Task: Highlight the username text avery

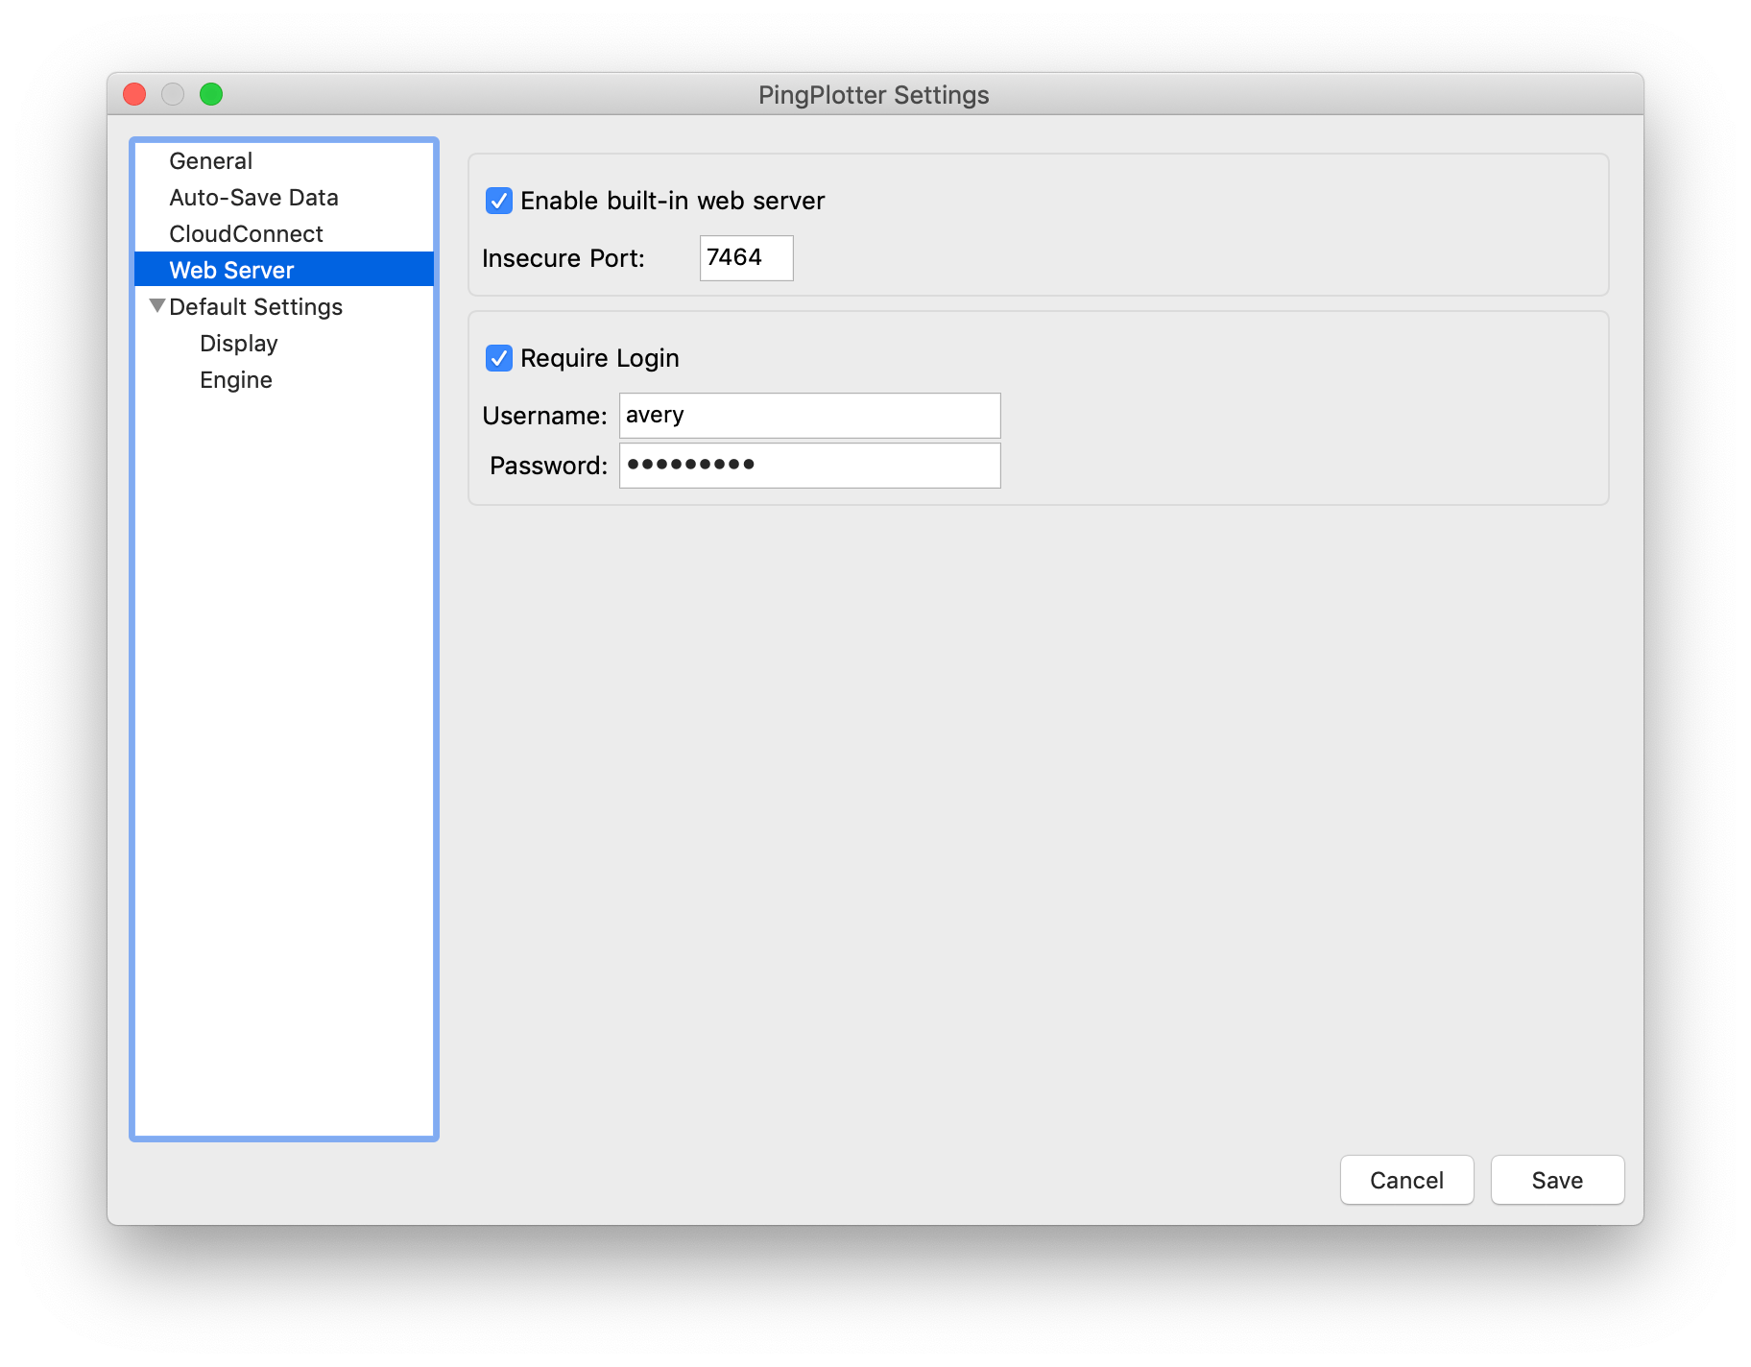Action: tap(655, 415)
